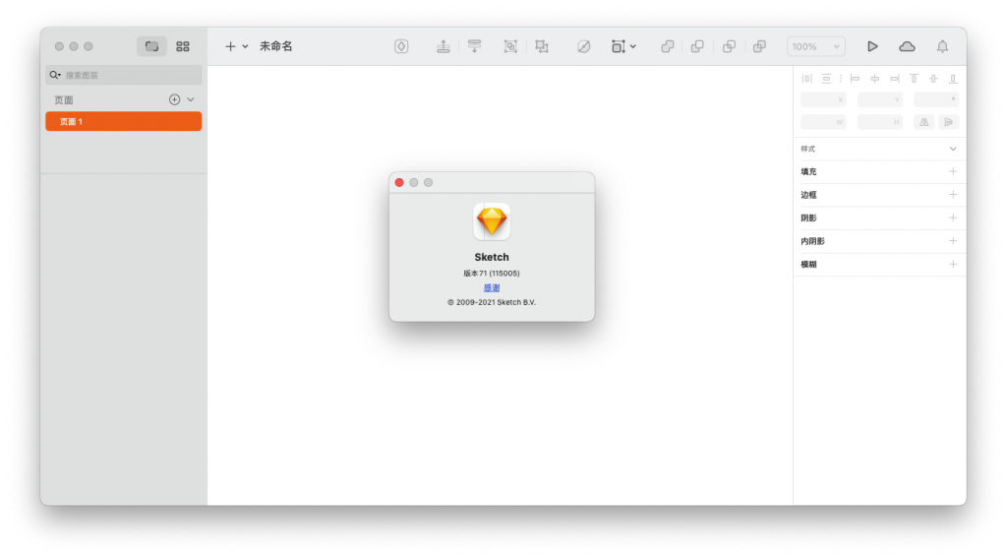Click the Insert plus button

coord(230,46)
